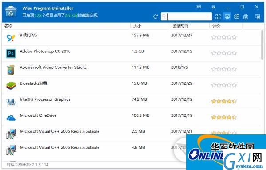Select the desktop programs monitor icon
266x170 pixels.
click(227, 16)
